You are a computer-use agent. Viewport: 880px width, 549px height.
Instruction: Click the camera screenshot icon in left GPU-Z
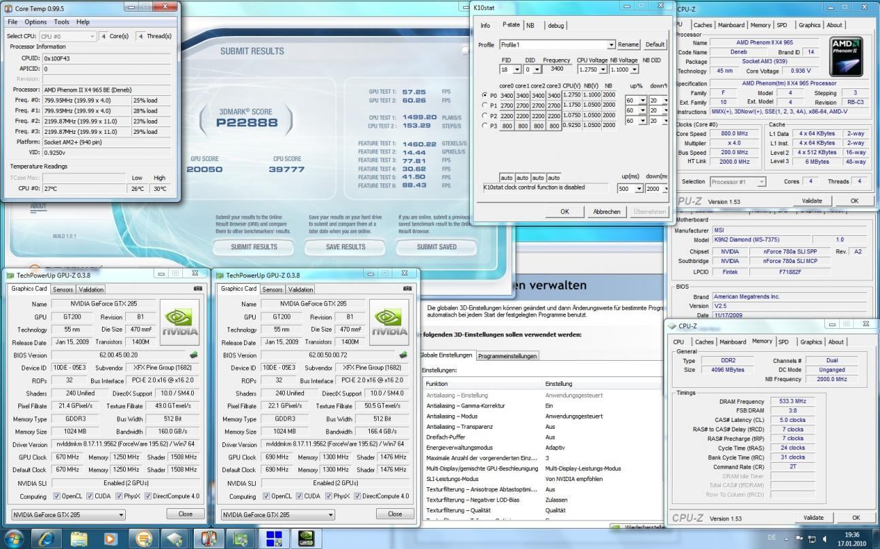(x=198, y=289)
